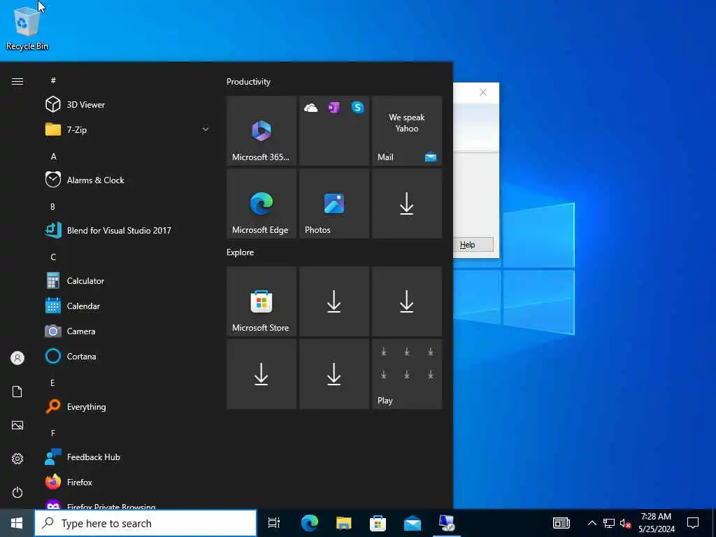Click the download tile next to Photos
This screenshot has width=716, height=537.
click(x=407, y=203)
